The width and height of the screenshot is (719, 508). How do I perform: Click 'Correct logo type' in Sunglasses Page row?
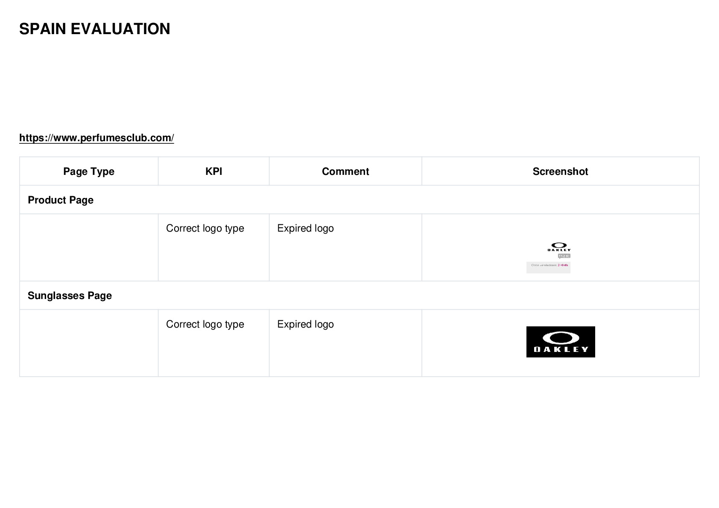205,324
